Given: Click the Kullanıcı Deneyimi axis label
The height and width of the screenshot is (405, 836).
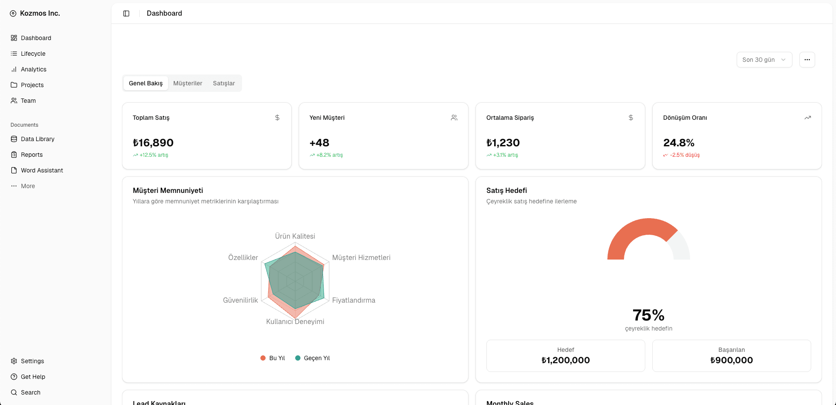Looking at the screenshot, I should [x=295, y=321].
